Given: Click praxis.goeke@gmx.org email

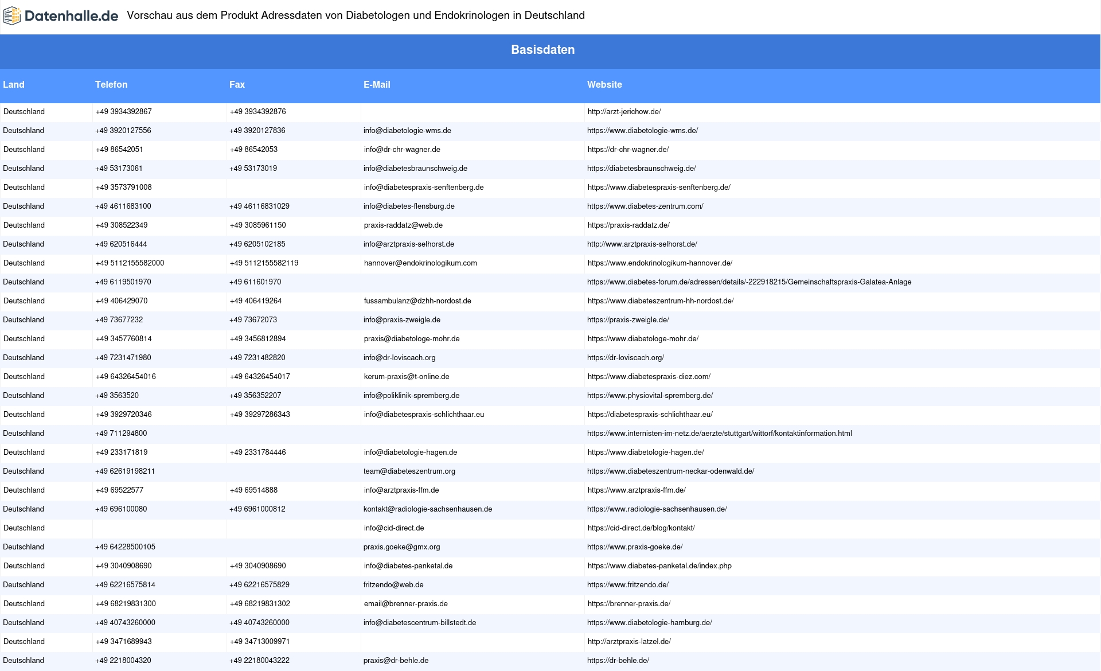Looking at the screenshot, I should pyautogui.click(x=401, y=547).
